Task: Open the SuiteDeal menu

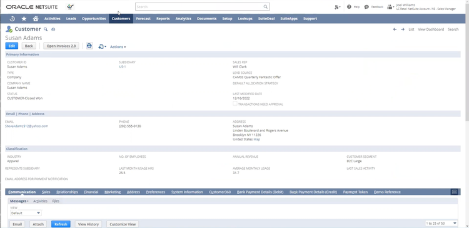Action: [x=266, y=19]
